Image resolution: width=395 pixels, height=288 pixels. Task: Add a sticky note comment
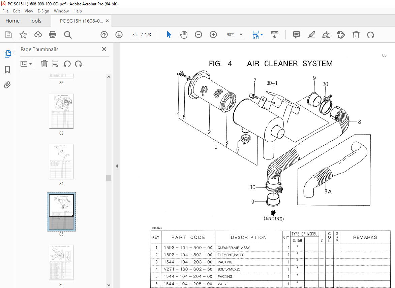(x=297, y=35)
